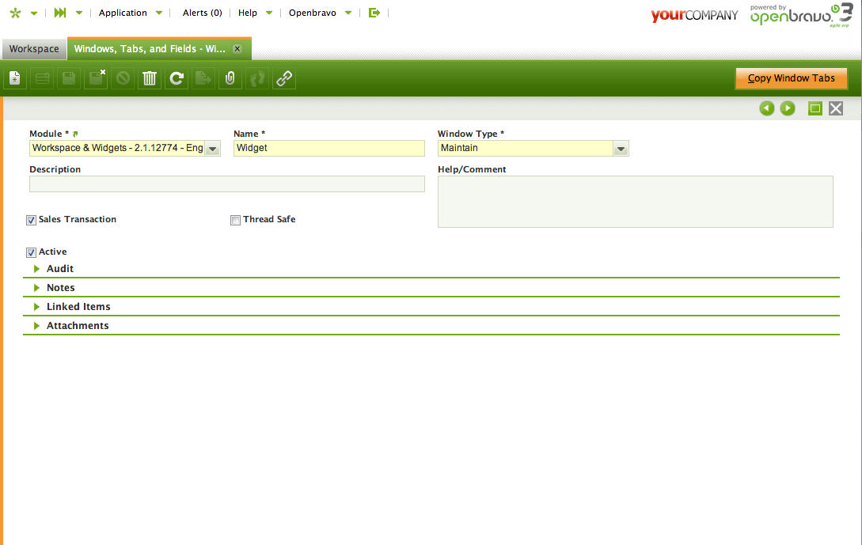This screenshot has width=862, height=545.
Task: Expand the Linked Items section
Action: coord(78,307)
